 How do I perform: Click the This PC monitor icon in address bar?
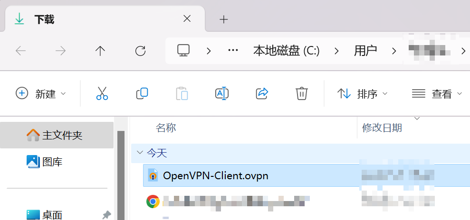pos(183,51)
